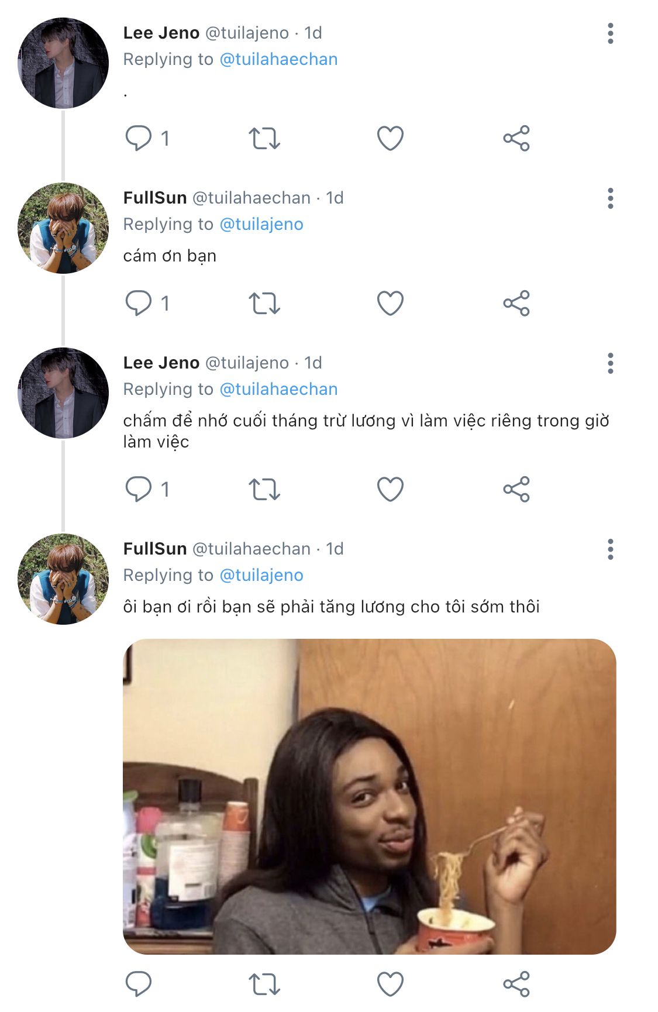Retweet FullSun's 'cám ơn bạn' tweet

pos(264,304)
